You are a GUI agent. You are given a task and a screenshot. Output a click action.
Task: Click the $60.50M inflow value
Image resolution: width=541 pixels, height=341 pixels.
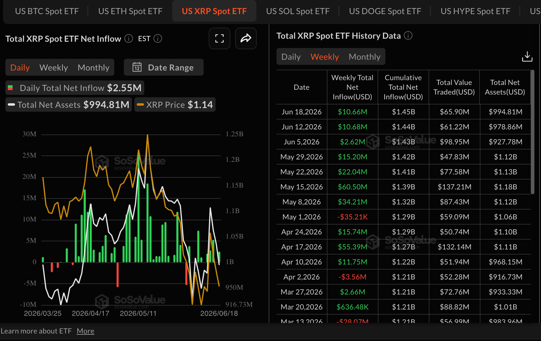pos(352,187)
